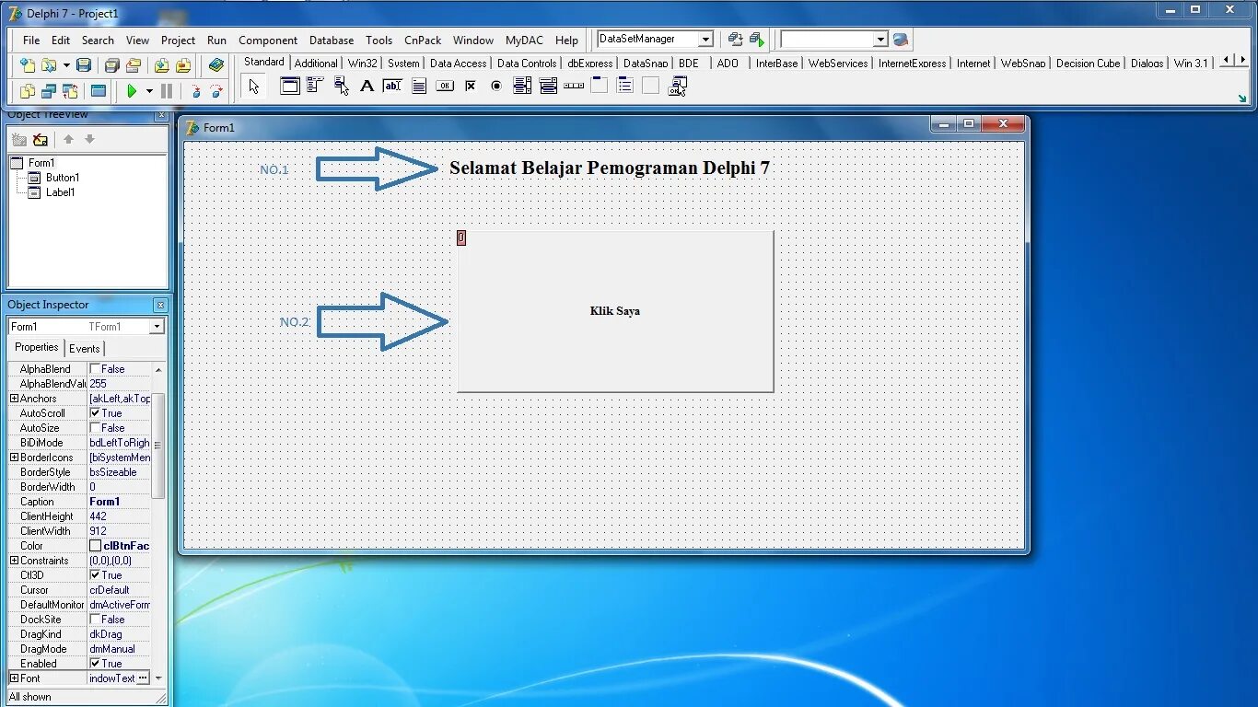The image size is (1258, 707).
Task: Click the View Form icon
Action: point(49,91)
